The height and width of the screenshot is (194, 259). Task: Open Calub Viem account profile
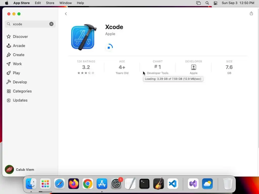19,169
